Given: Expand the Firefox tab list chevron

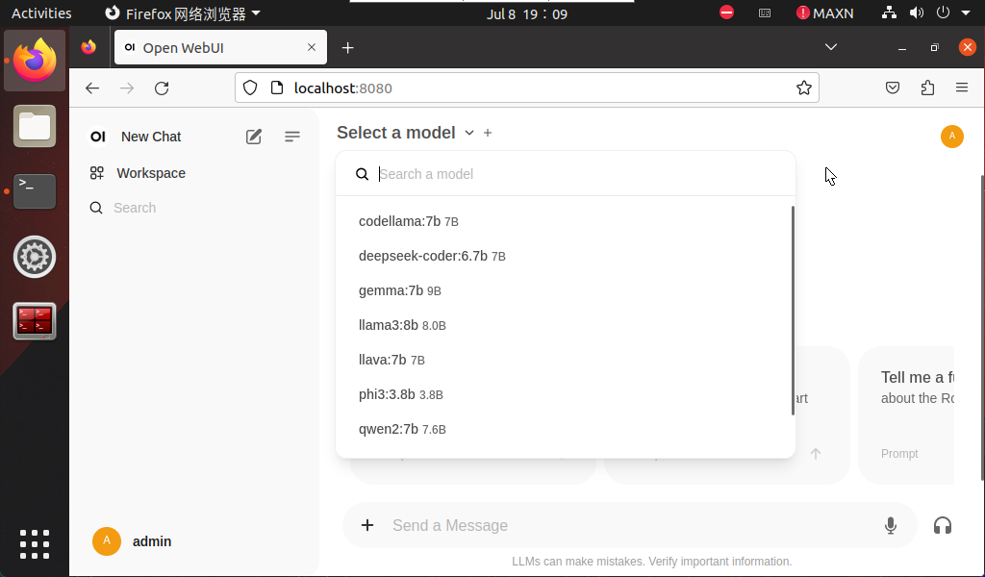Looking at the screenshot, I should (x=831, y=47).
